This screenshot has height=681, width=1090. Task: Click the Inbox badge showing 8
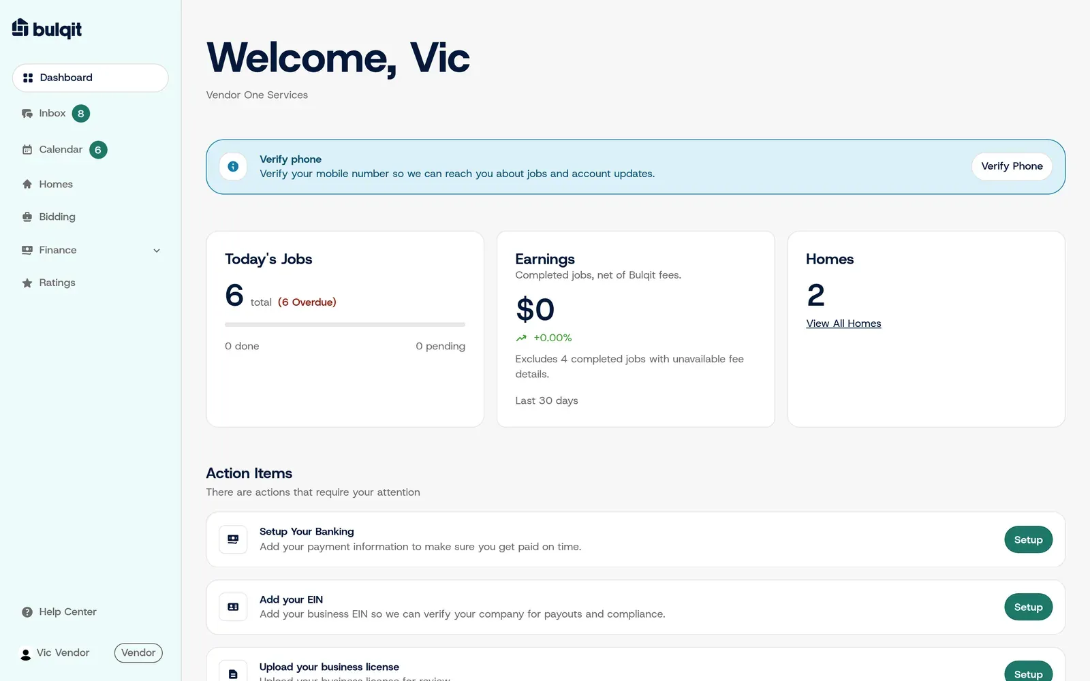tap(81, 114)
